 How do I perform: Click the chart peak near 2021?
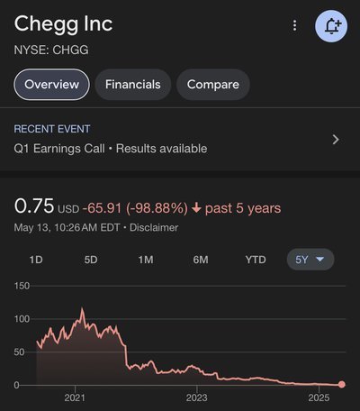tap(82, 309)
